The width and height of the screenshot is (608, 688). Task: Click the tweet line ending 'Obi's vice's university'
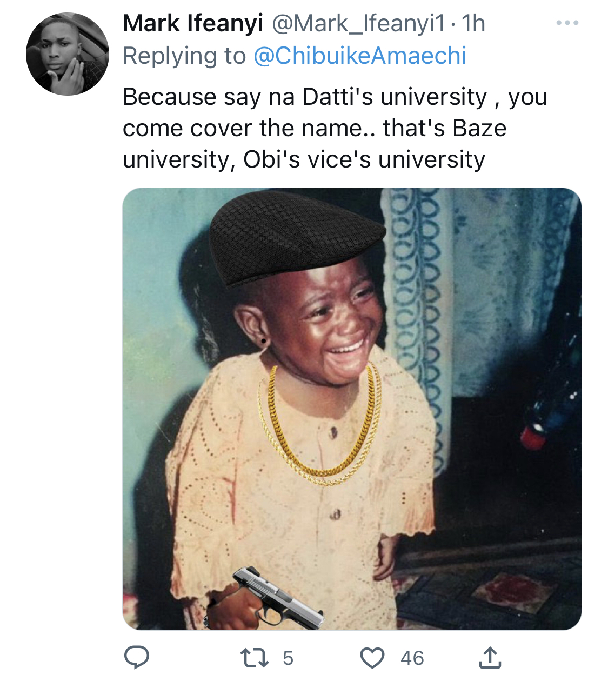pos(304,160)
